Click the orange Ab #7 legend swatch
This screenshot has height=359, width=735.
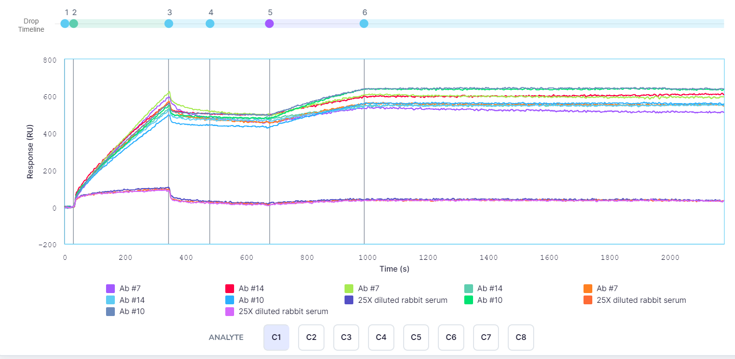click(x=588, y=289)
